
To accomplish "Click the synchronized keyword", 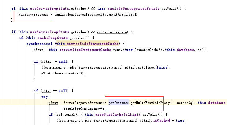I will point(39,44).
